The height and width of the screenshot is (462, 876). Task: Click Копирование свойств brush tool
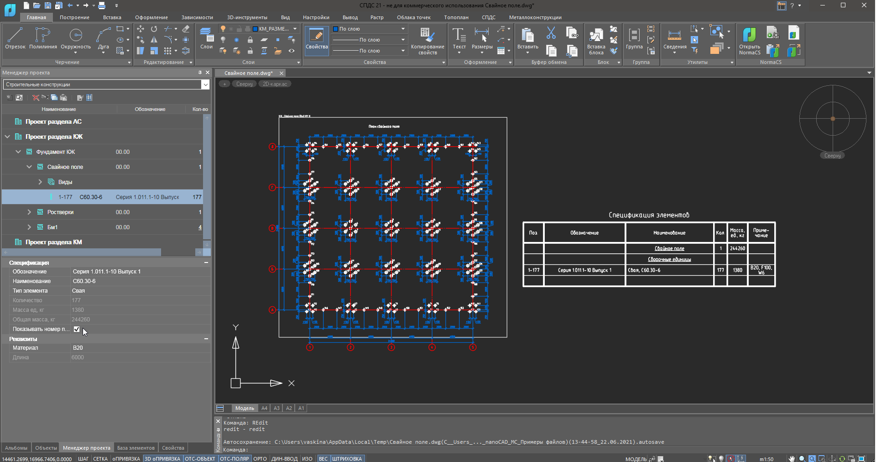point(428,40)
